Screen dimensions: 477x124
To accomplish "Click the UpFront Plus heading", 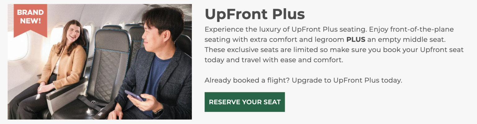I will pyautogui.click(x=255, y=14).
